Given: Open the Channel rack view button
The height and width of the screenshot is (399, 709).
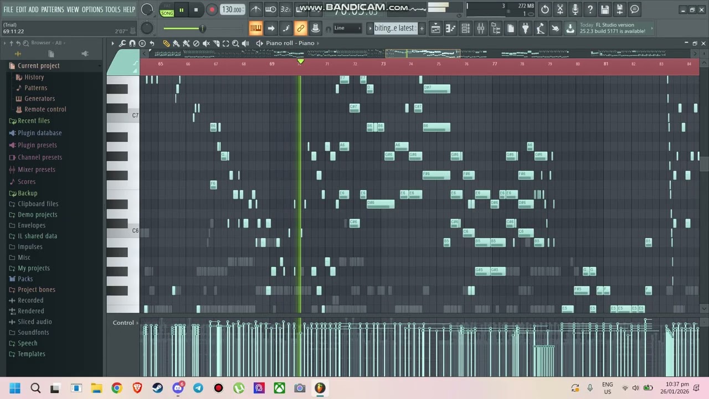Looking at the screenshot, I should pyautogui.click(x=466, y=28).
